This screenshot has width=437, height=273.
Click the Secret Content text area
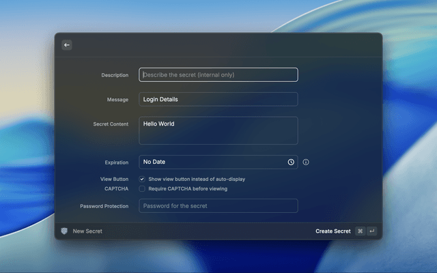click(218, 130)
